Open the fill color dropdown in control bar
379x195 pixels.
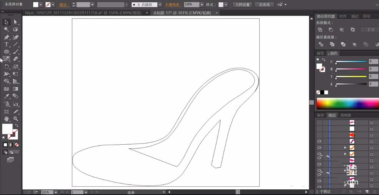[41, 5]
